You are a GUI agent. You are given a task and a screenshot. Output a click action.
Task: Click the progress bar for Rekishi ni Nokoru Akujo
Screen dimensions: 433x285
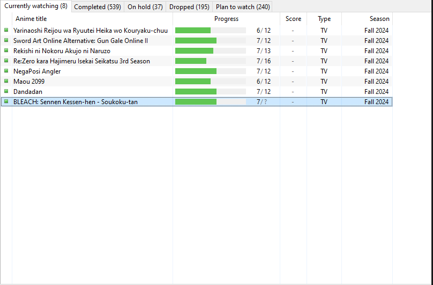211,51
